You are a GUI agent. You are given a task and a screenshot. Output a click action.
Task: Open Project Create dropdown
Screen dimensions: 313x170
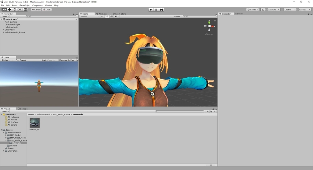pyautogui.click(x=5, y=111)
